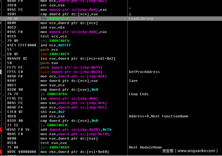Click the red breakpoint marker beside add instruction
The image size is (222, 156).
1,130
